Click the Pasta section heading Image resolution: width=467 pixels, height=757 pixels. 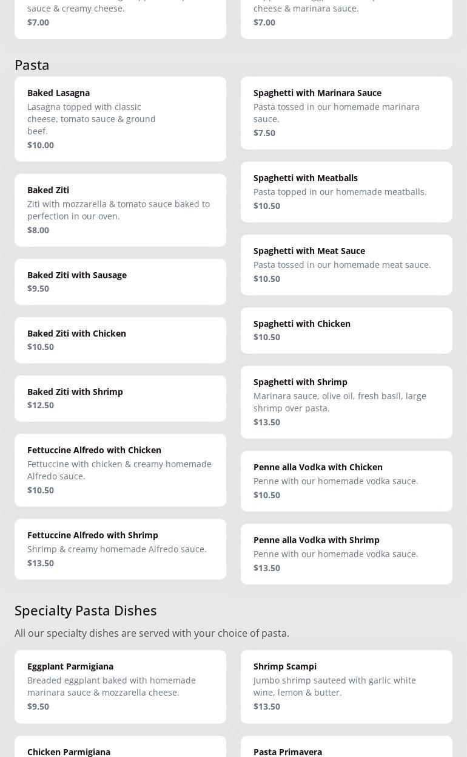(x=32, y=64)
